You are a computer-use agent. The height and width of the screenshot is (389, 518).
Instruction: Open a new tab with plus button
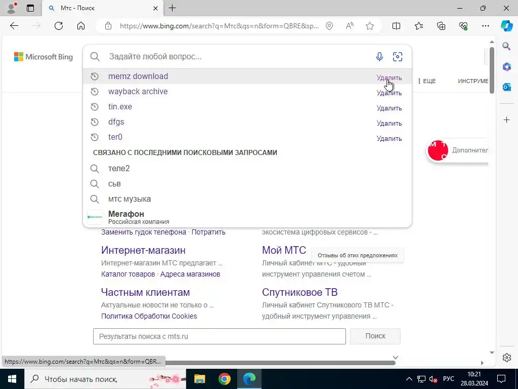coord(172,8)
